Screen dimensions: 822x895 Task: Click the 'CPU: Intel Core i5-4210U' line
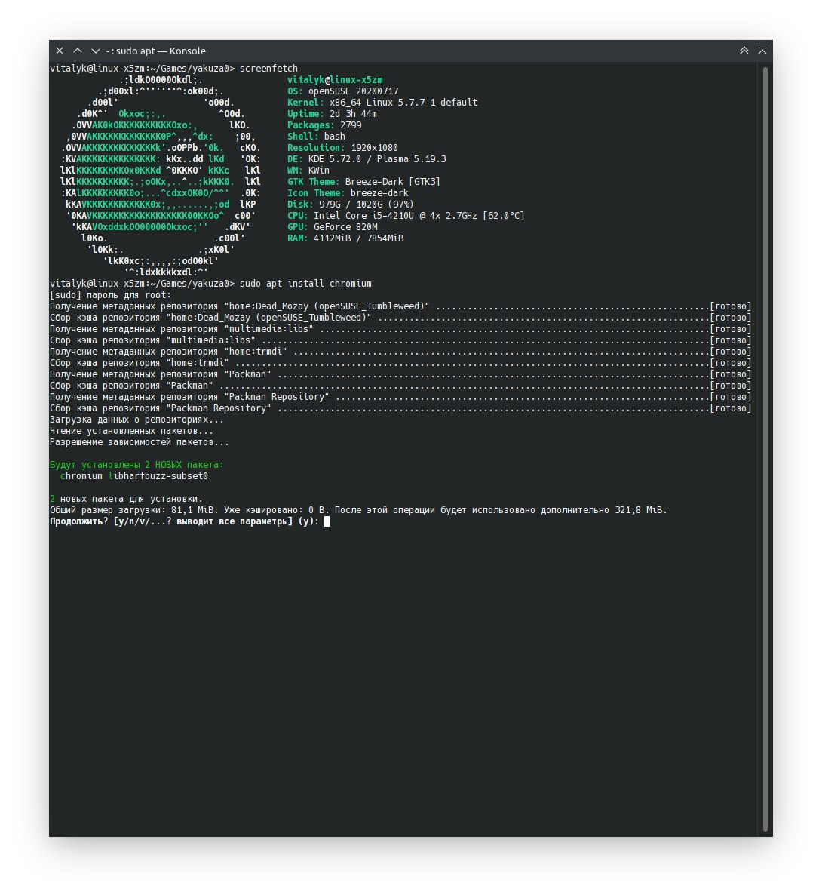[x=406, y=216]
